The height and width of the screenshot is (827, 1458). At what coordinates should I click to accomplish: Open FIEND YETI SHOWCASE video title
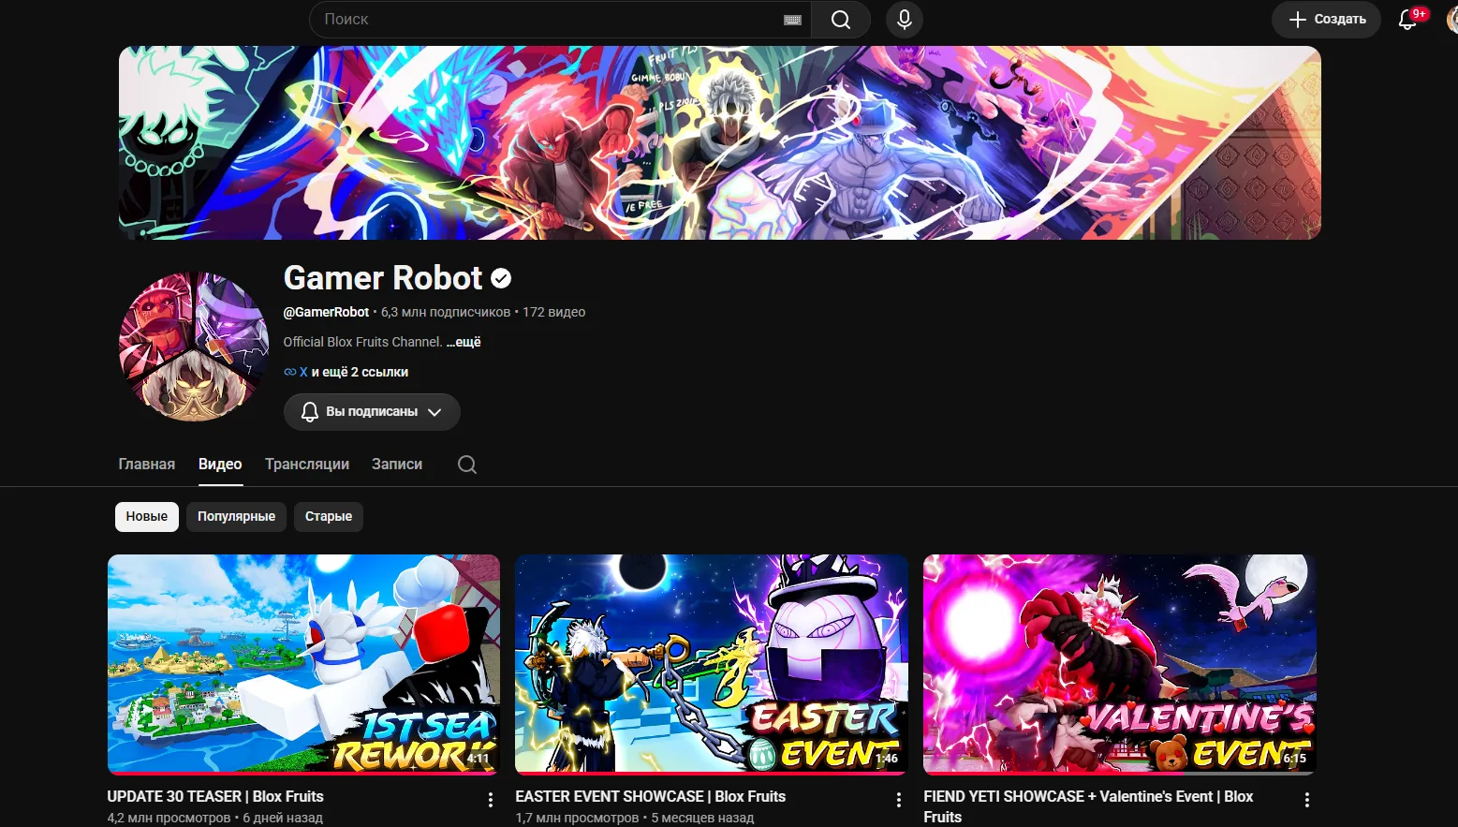pyautogui.click(x=1088, y=806)
